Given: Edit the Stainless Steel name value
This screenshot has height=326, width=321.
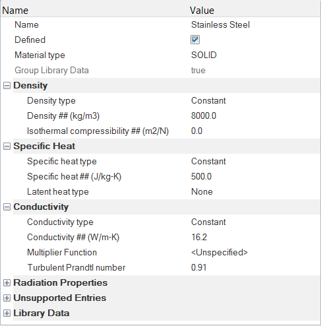Looking at the screenshot, I should pyautogui.click(x=254, y=24).
